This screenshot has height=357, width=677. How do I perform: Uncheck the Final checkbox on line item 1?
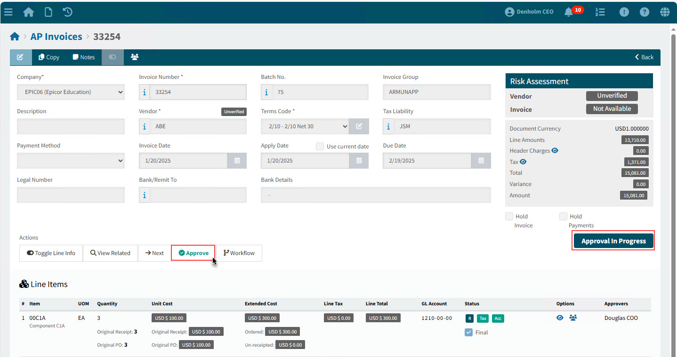coord(468,332)
